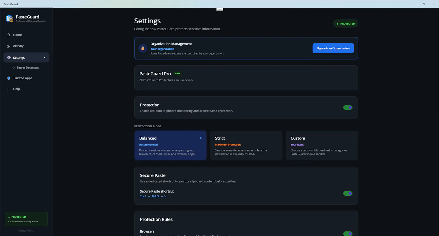This screenshot has height=236, width=439.
Task: Click the Organization Management lock icon
Action: point(143,48)
